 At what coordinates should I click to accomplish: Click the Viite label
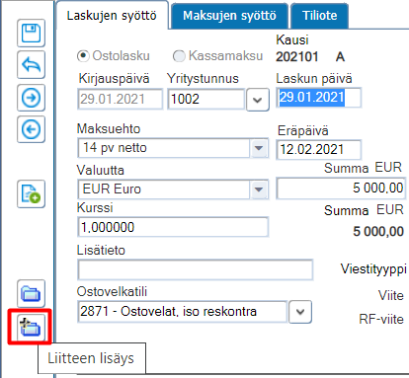click(390, 295)
